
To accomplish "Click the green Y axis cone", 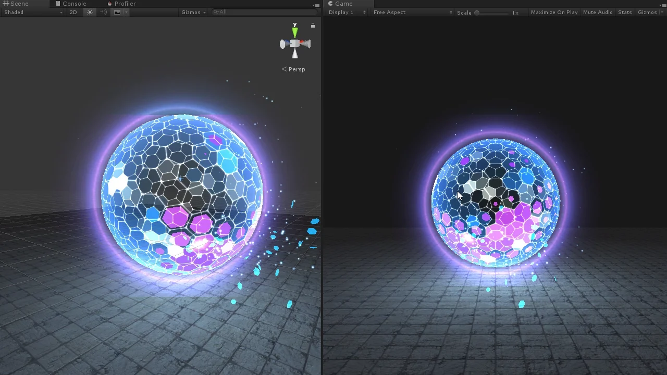I will click(x=295, y=32).
